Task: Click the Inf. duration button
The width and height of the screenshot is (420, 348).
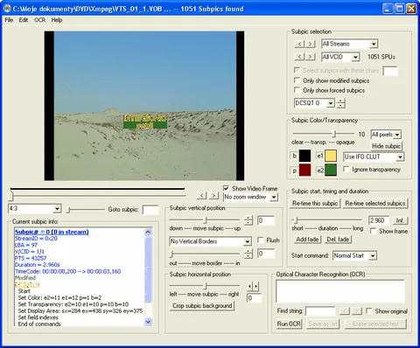Action: (400, 220)
